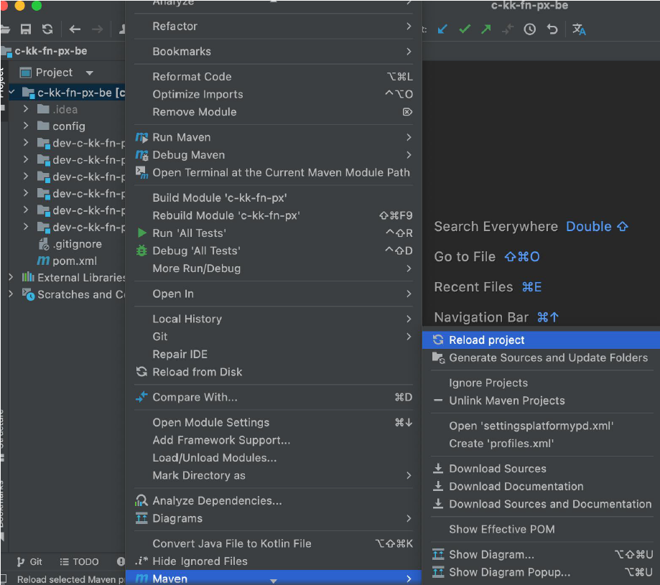
Task: Choose Open Module Settings
Action: 274,422
